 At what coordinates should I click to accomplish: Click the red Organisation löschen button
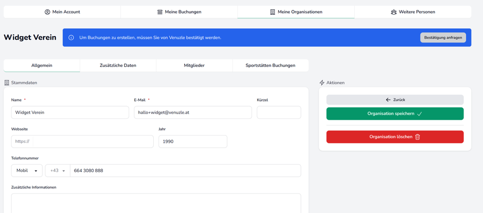(x=395, y=137)
